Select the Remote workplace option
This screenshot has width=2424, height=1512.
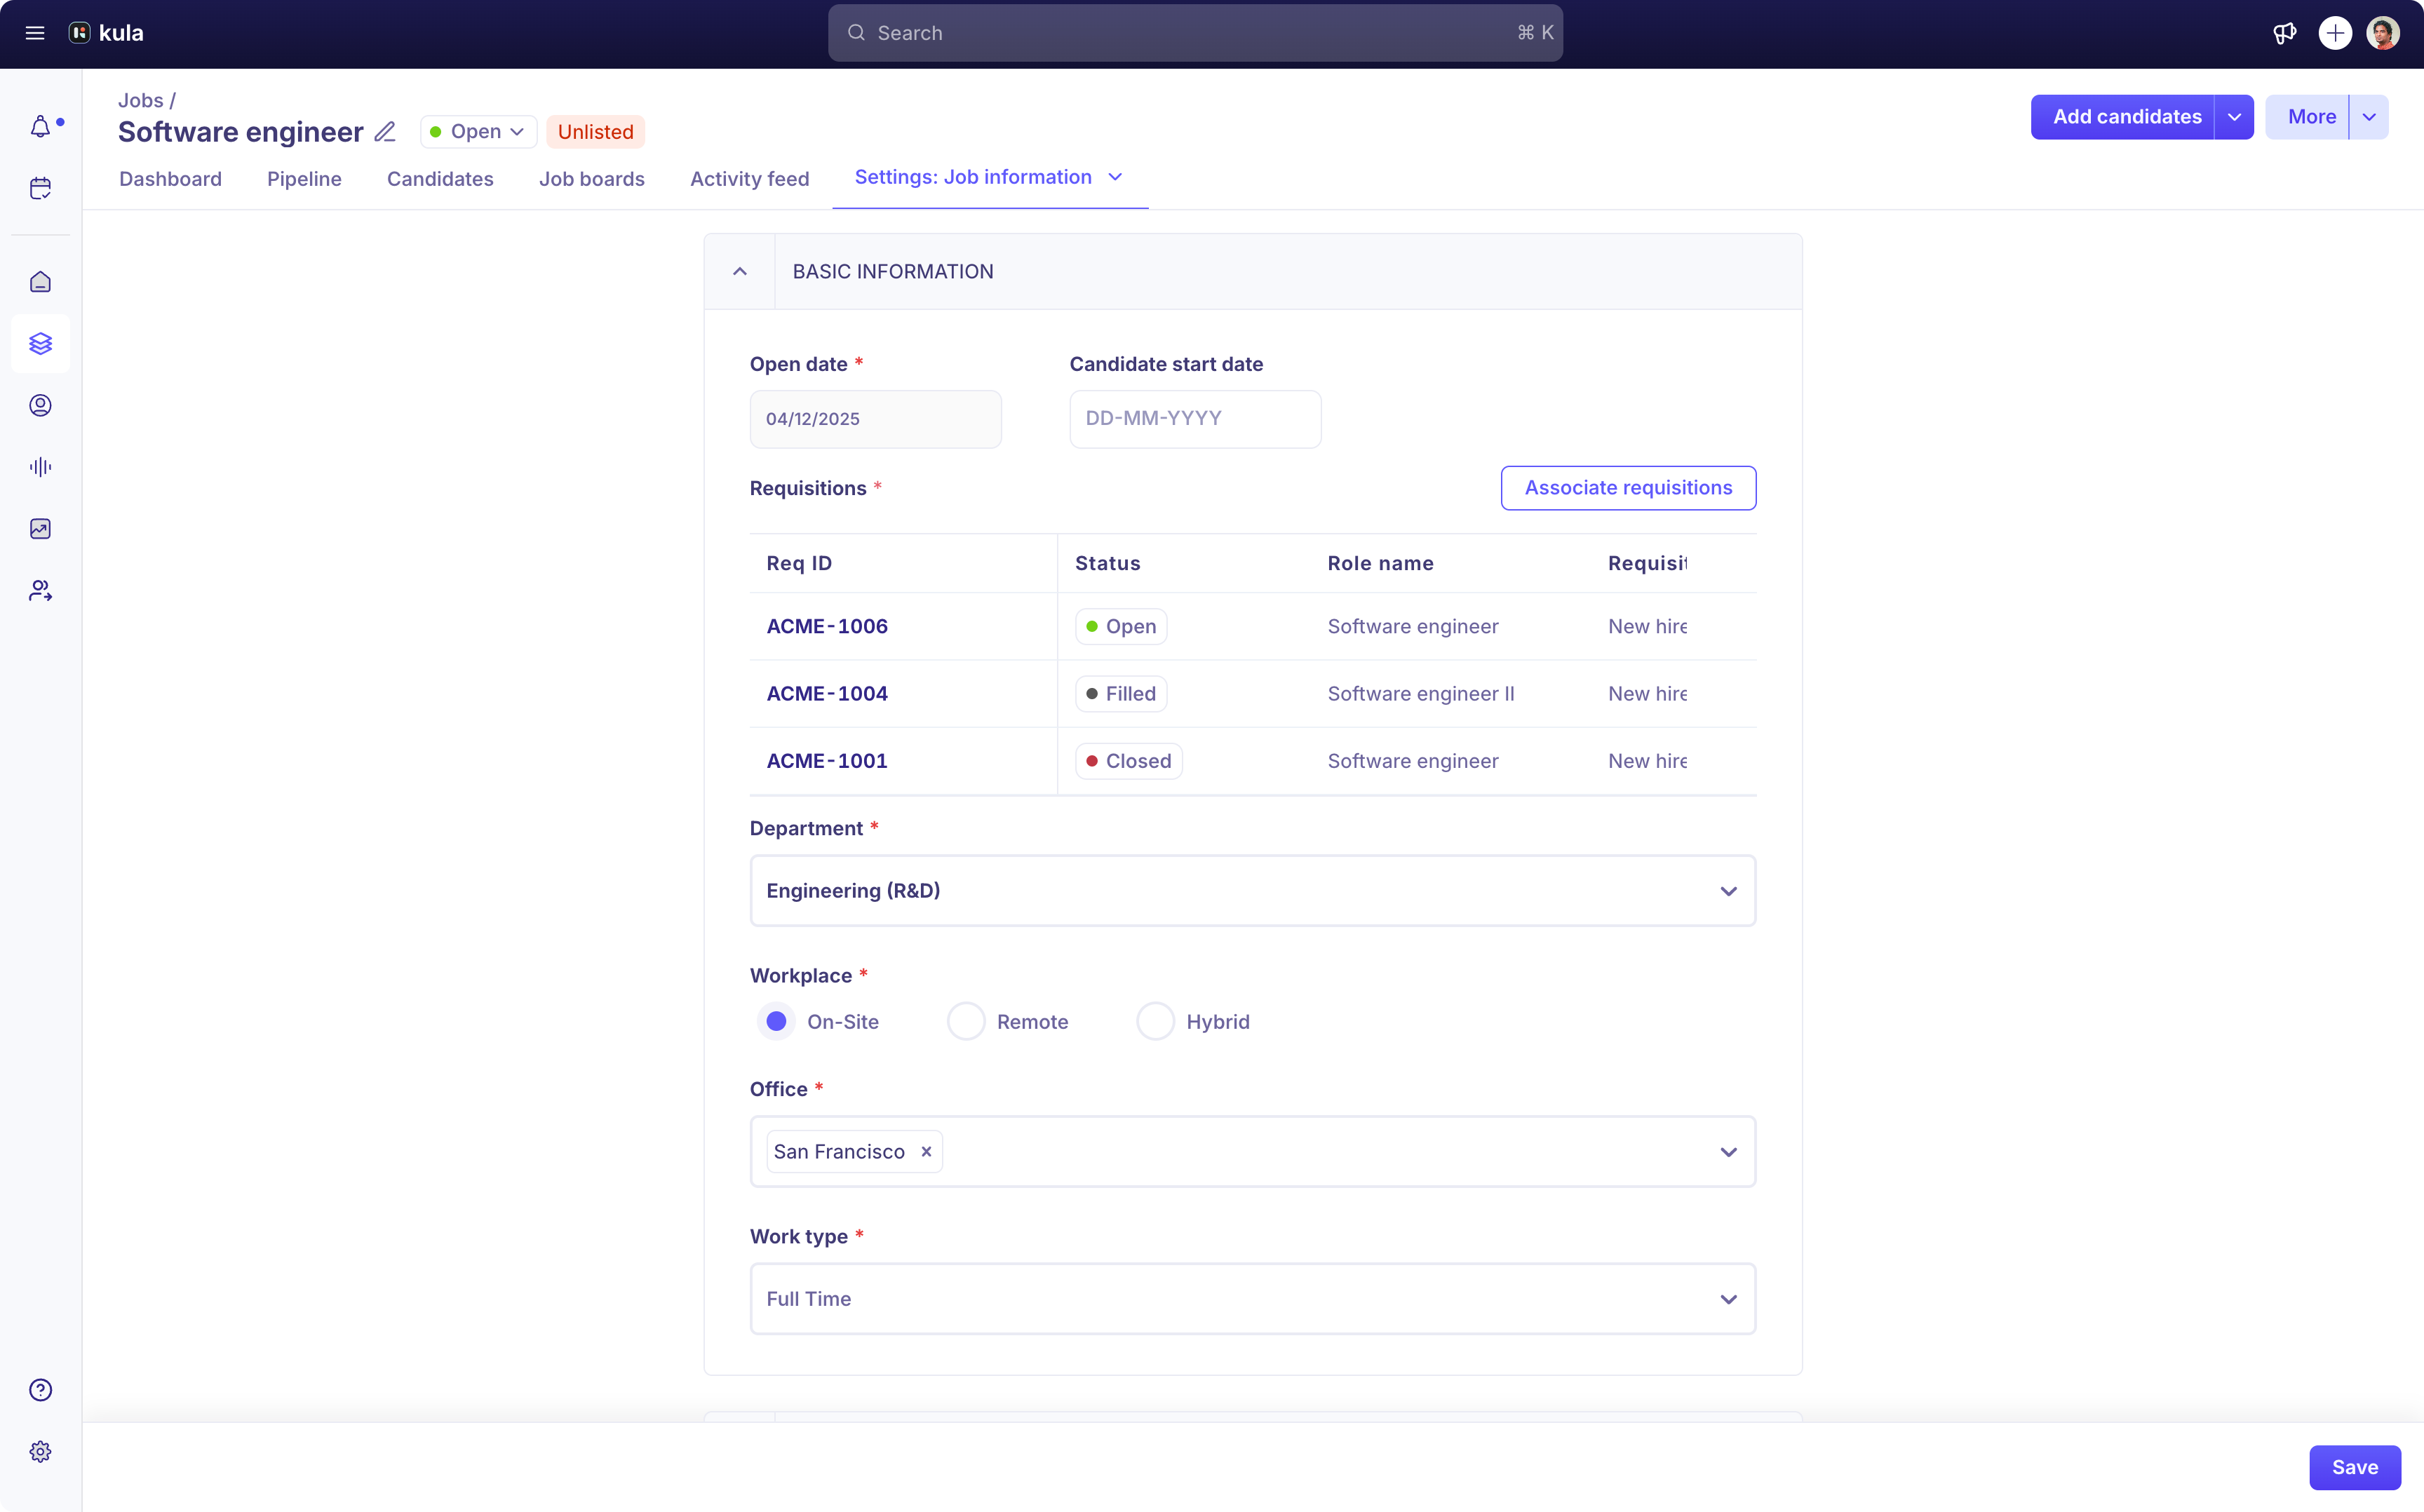click(x=966, y=1021)
